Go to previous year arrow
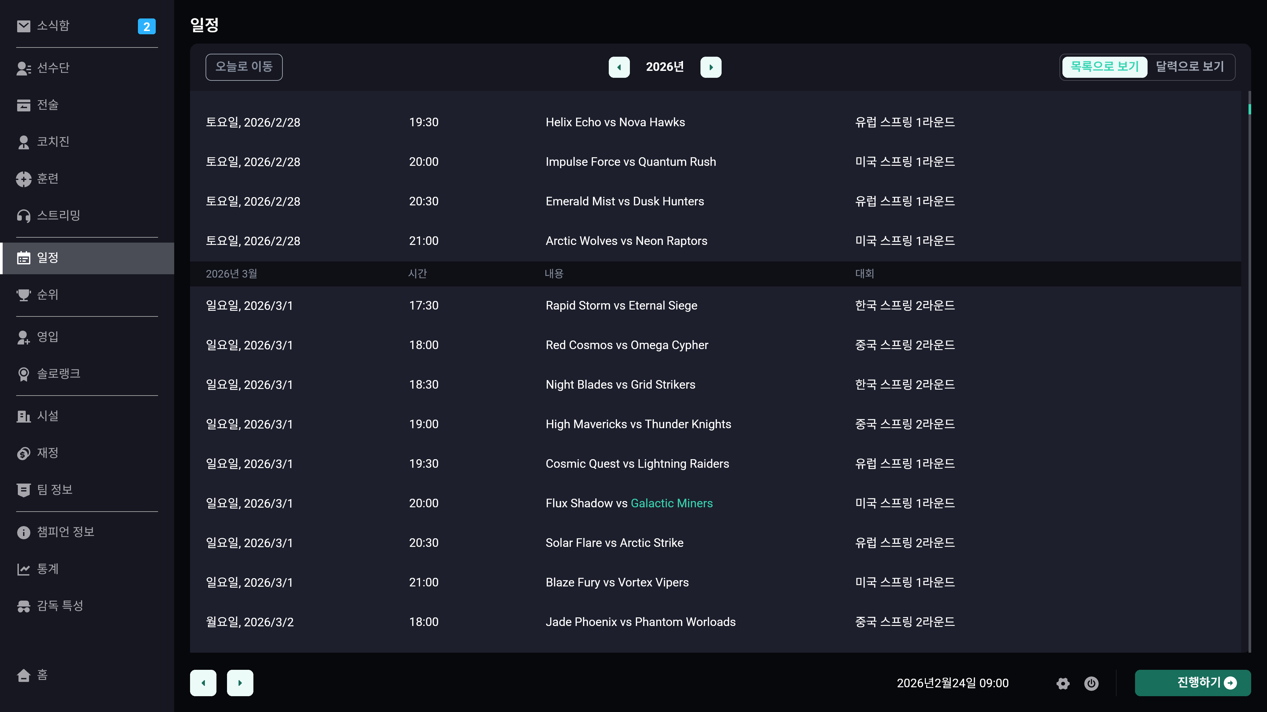The width and height of the screenshot is (1267, 712). pyautogui.click(x=619, y=67)
